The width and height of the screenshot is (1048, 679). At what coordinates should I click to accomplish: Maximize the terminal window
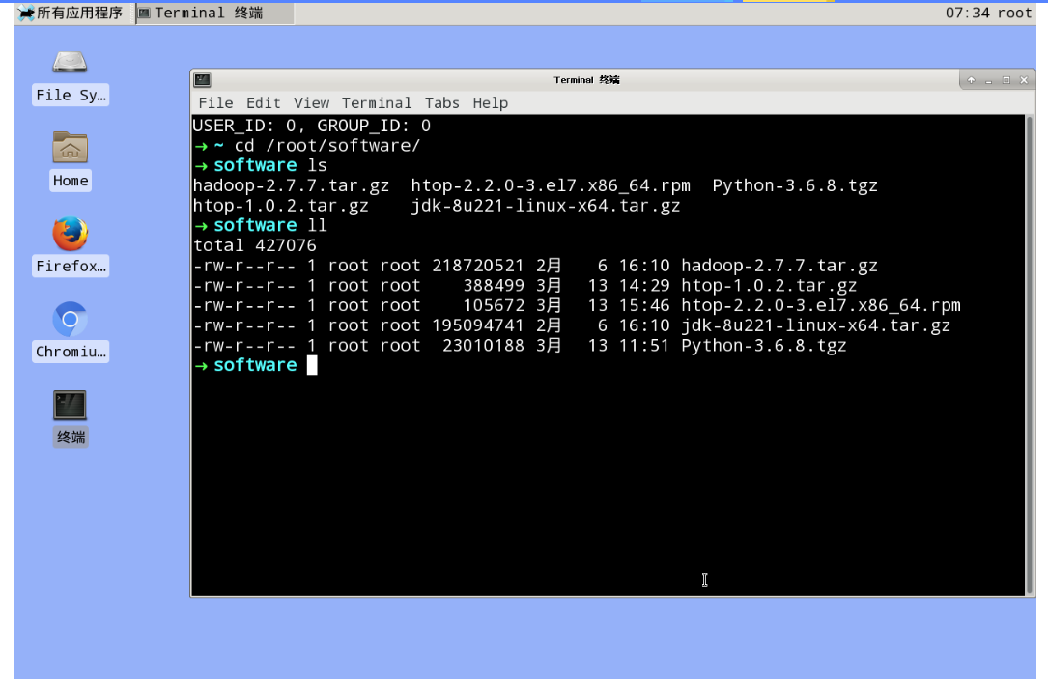tap(1006, 80)
